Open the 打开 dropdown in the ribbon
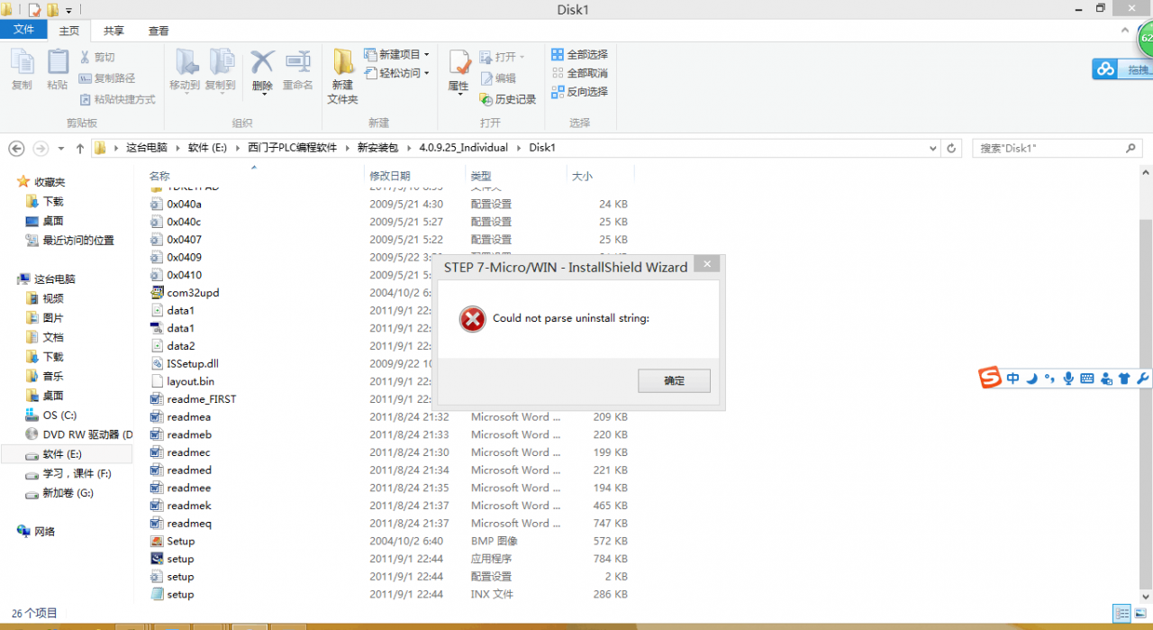 [502, 57]
